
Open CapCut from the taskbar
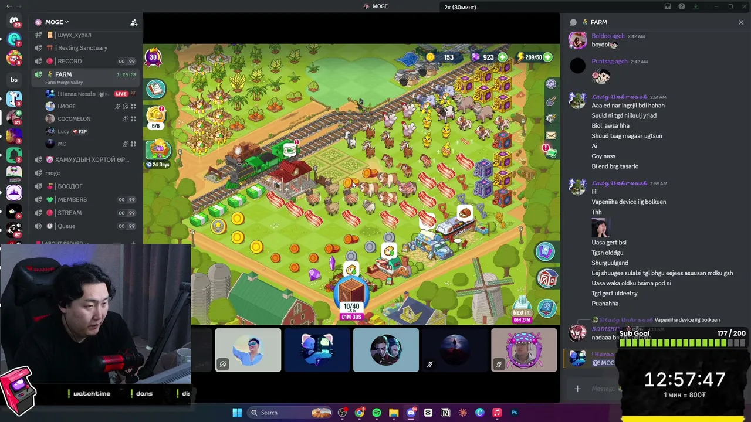(x=428, y=413)
